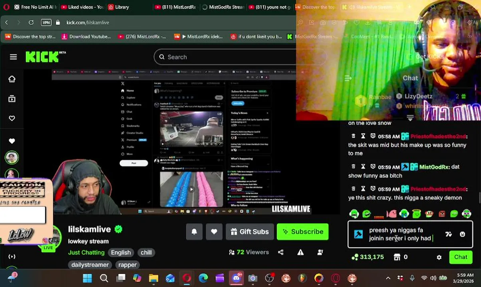The height and width of the screenshot is (287, 481).
Task: Toggle stream notifications with the bell button
Action: pos(194,232)
